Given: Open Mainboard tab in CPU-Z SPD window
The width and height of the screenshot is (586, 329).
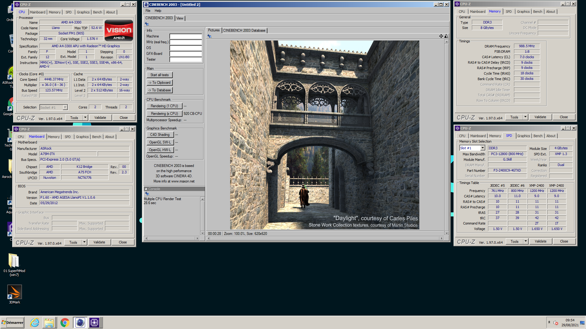Looking at the screenshot, I should (478, 136).
